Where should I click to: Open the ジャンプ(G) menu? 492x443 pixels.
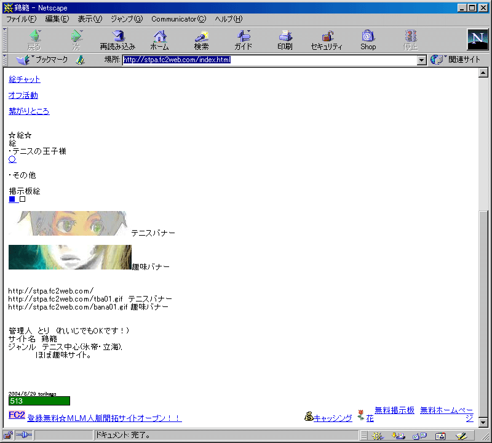127,19
